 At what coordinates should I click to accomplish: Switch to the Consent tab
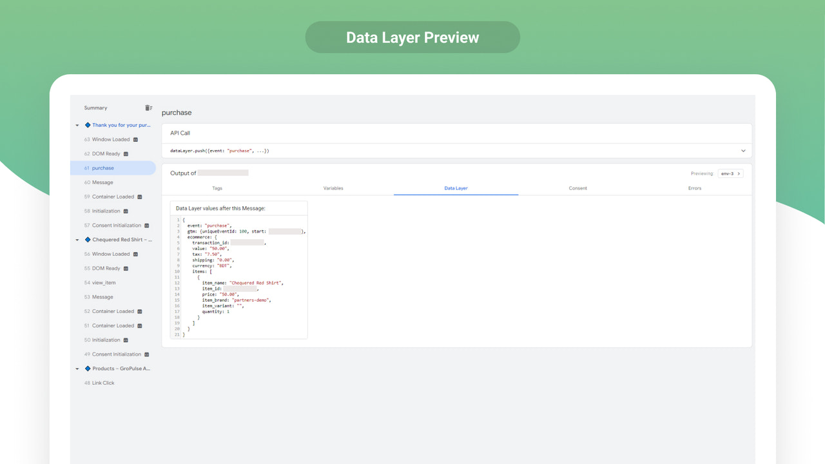(577, 188)
